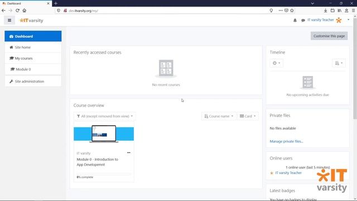Click the browser Back arrow
The image size is (357, 201).
(3, 11)
